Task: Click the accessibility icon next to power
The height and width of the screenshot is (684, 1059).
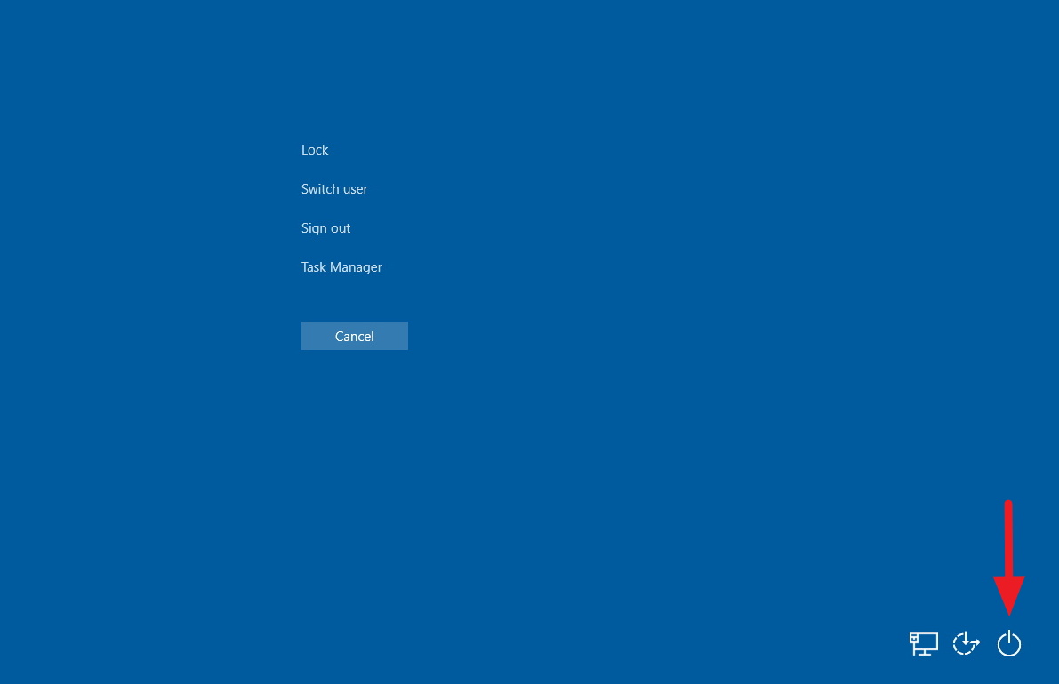Action: pos(966,643)
